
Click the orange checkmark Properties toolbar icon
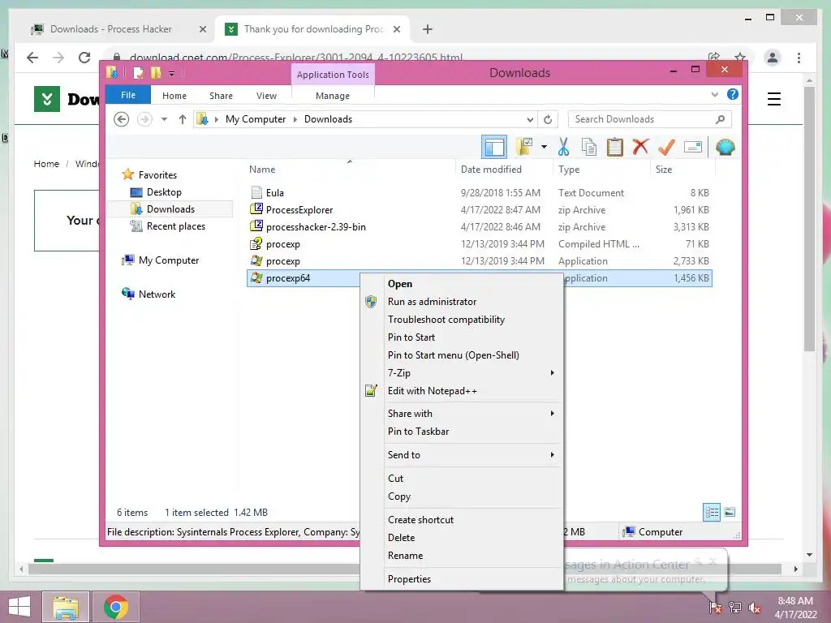[x=666, y=148]
